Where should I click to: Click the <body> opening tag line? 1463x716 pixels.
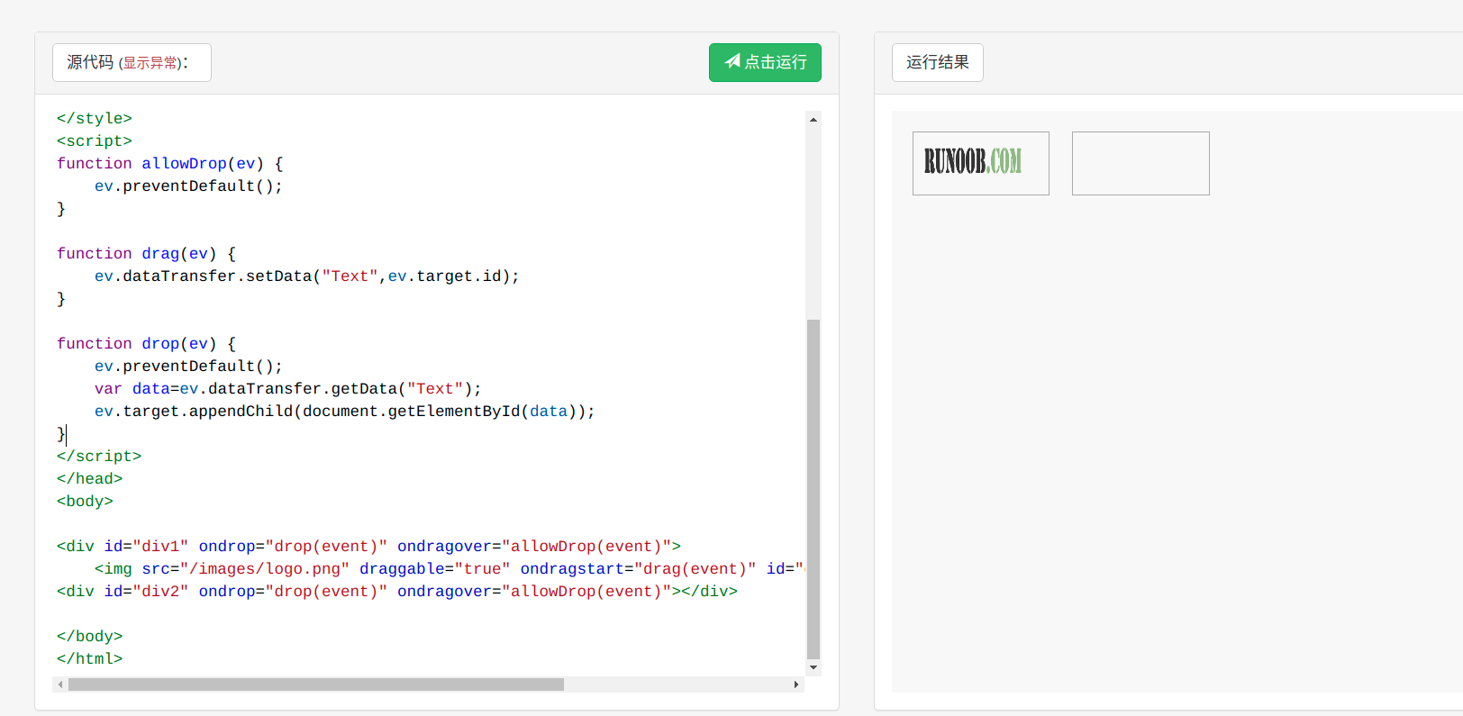tap(86, 501)
